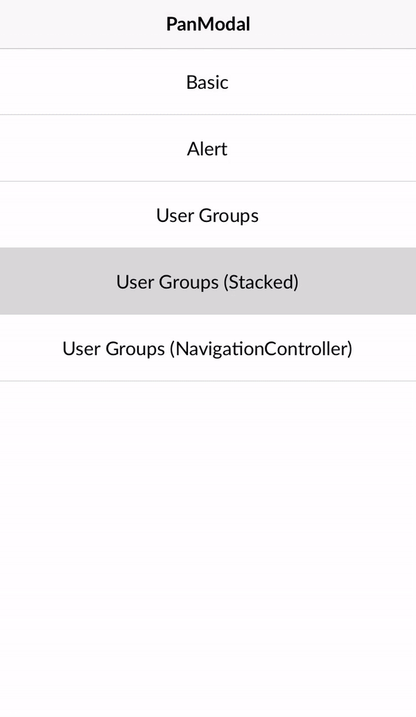Click the gray selected Stacked row
Viewport: 416px width, 717px height.
[207, 282]
